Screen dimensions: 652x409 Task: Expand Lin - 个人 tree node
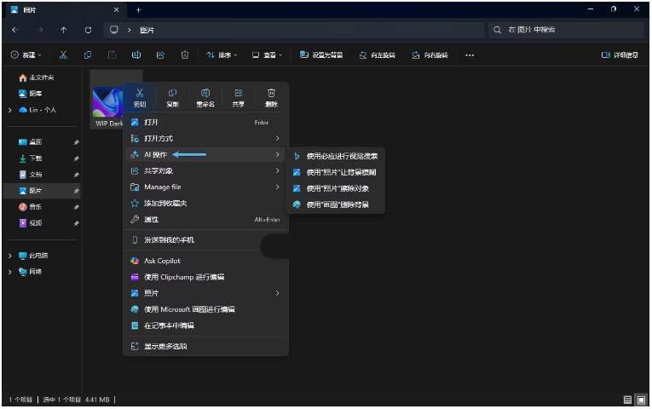point(10,110)
